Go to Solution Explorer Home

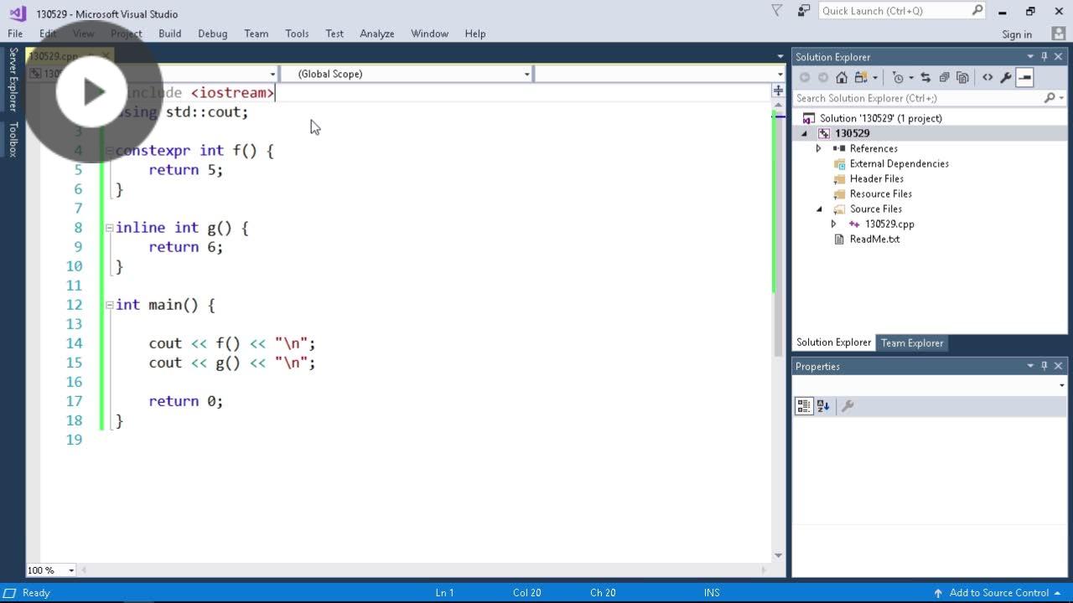[x=842, y=77]
